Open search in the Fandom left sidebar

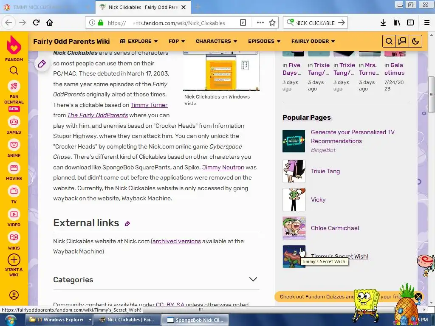14,71
